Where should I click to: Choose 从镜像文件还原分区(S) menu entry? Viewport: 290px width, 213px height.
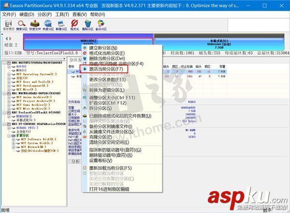[122, 132]
